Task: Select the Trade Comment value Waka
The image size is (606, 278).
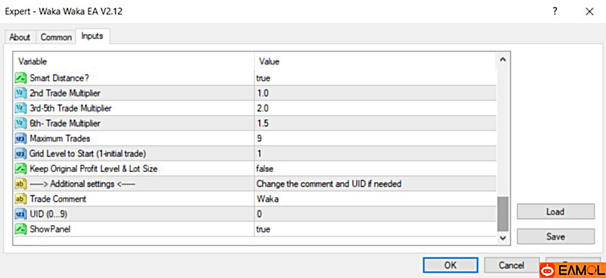Action: point(267,199)
